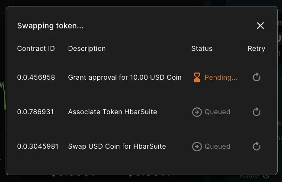Retry the Associate Token HbarSuite step

click(256, 112)
